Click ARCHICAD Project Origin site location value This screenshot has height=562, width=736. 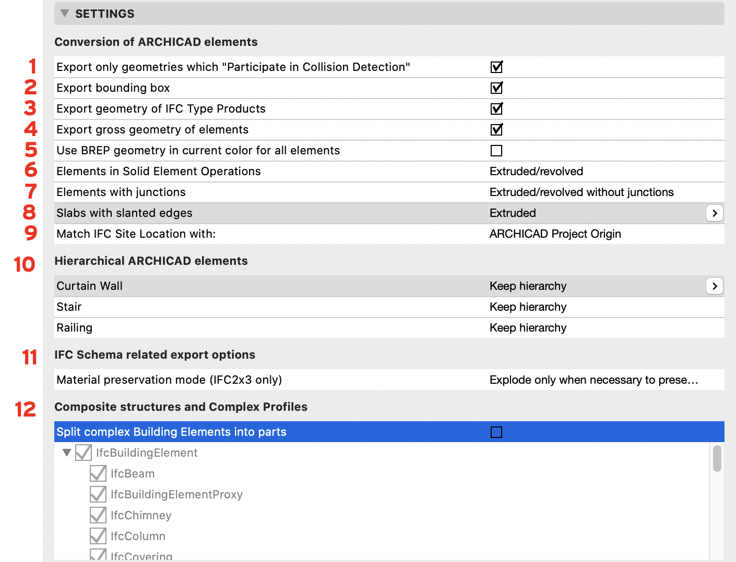coord(555,234)
